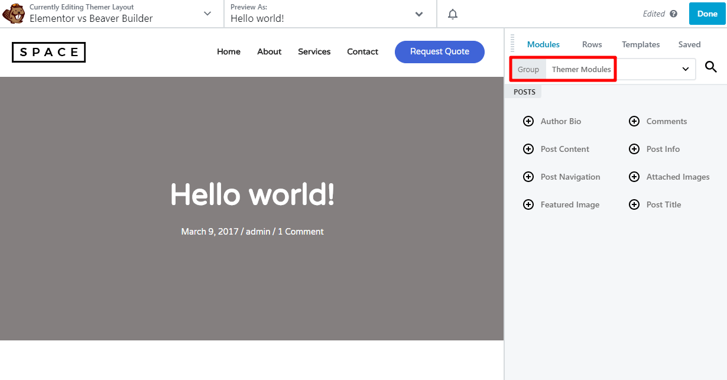Image resolution: width=727 pixels, height=380 pixels.
Task: Click the help question mark beside Edited
Action: 674,14
